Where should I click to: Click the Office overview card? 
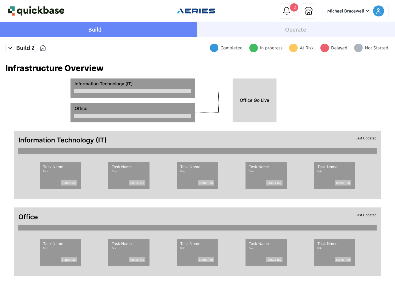click(132, 113)
